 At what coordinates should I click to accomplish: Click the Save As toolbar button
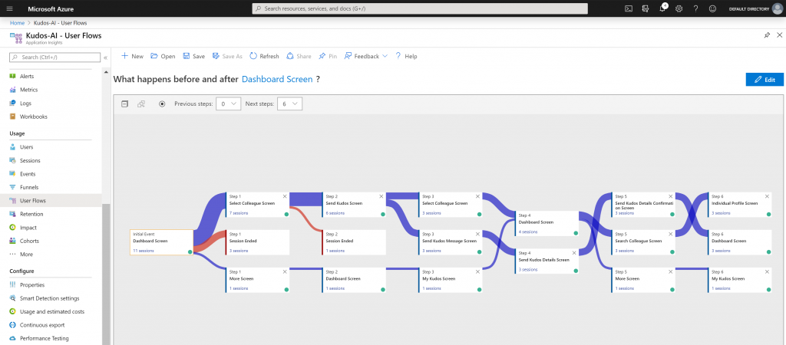pos(227,56)
